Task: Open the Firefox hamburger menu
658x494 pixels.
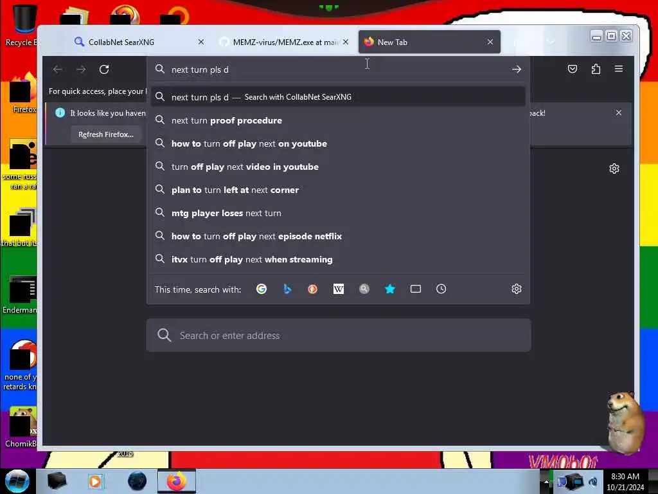Action: pyautogui.click(x=619, y=69)
